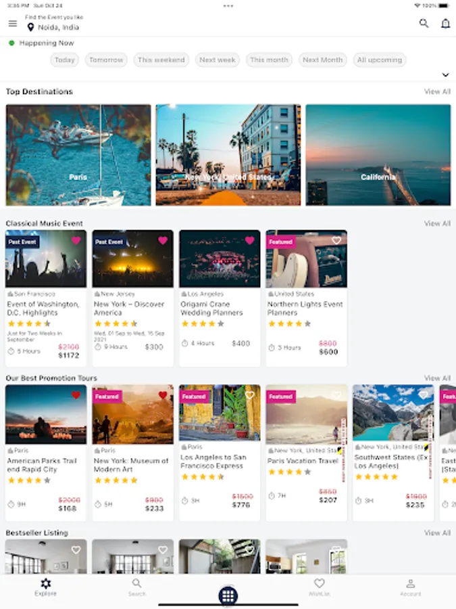Image resolution: width=456 pixels, height=609 pixels.
Task: Unfavorite Event of Washington, D.C. Highlights heart
Action: pyautogui.click(x=76, y=240)
